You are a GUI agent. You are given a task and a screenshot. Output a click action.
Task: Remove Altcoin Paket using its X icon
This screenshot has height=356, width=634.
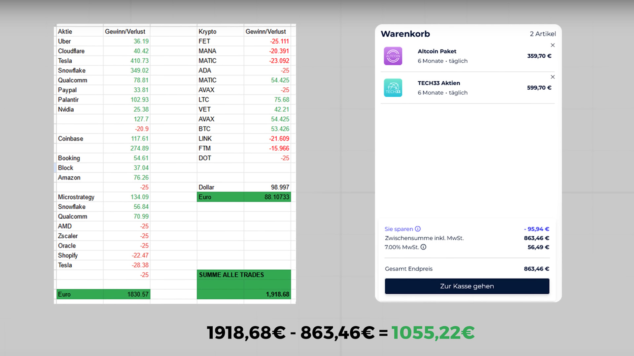(553, 45)
